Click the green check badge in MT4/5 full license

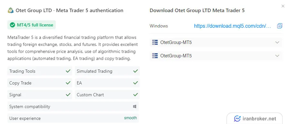12,25
